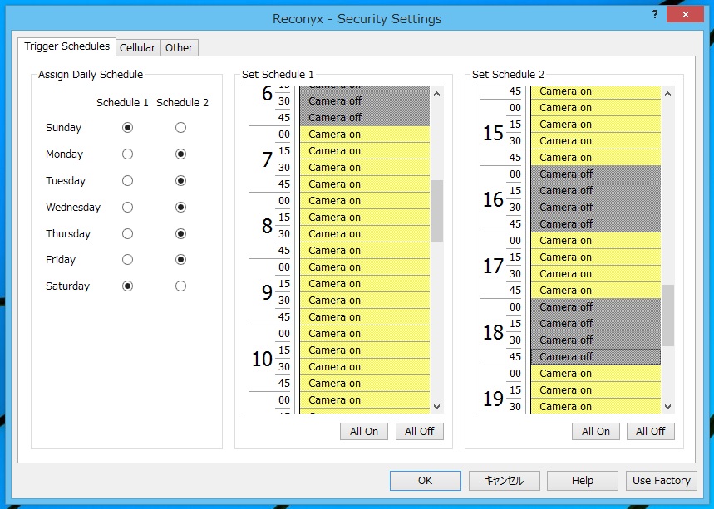Viewport: 714px width, 509px height.
Task: Toggle the 17:30 slot in Schedule 2
Action: tap(596, 274)
